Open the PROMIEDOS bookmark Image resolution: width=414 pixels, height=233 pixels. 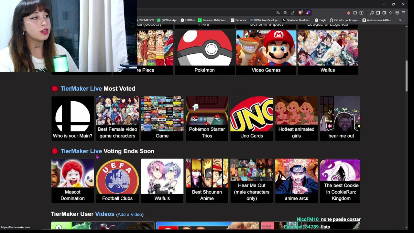146,20
